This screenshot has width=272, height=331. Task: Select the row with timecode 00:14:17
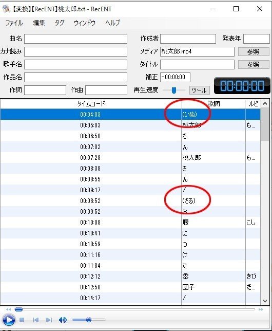(130, 298)
